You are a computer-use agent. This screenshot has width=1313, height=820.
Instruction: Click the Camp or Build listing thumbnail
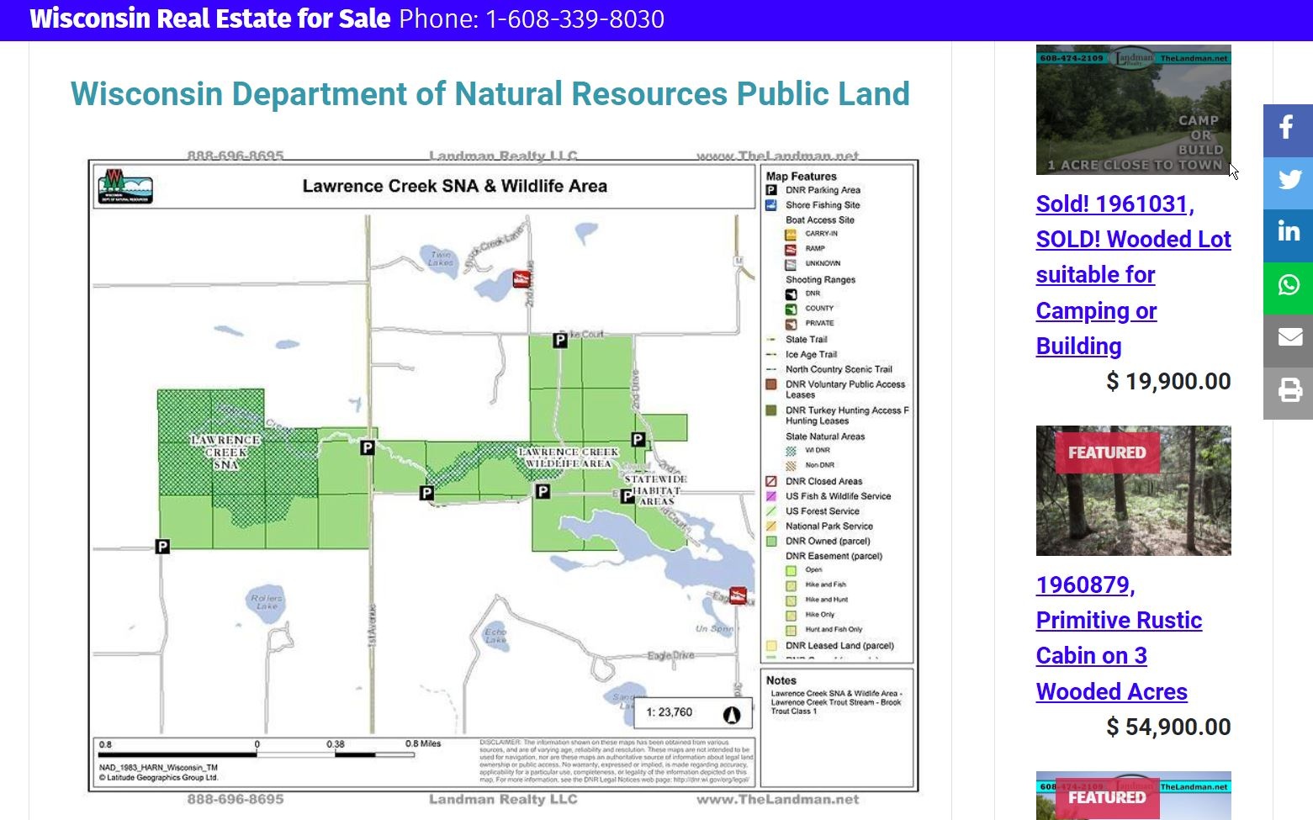click(1133, 109)
